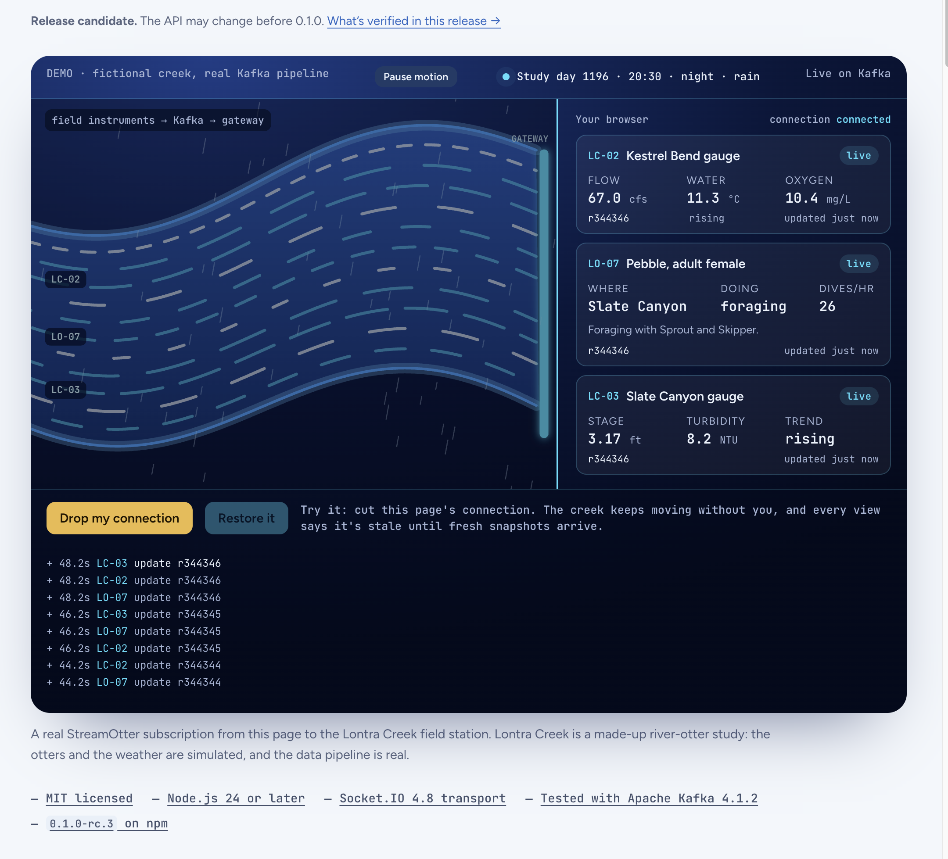The width and height of the screenshot is (948, 859).
Task: Click the DIVES/HR value 26
Action: click(x=827, y=307)
